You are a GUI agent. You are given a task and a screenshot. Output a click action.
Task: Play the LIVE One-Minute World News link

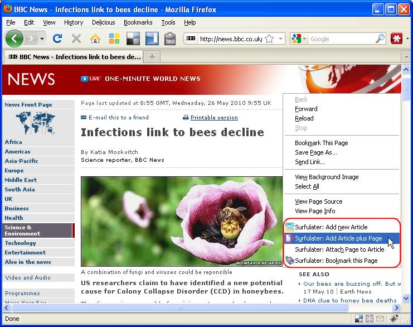tap(140, 79)
